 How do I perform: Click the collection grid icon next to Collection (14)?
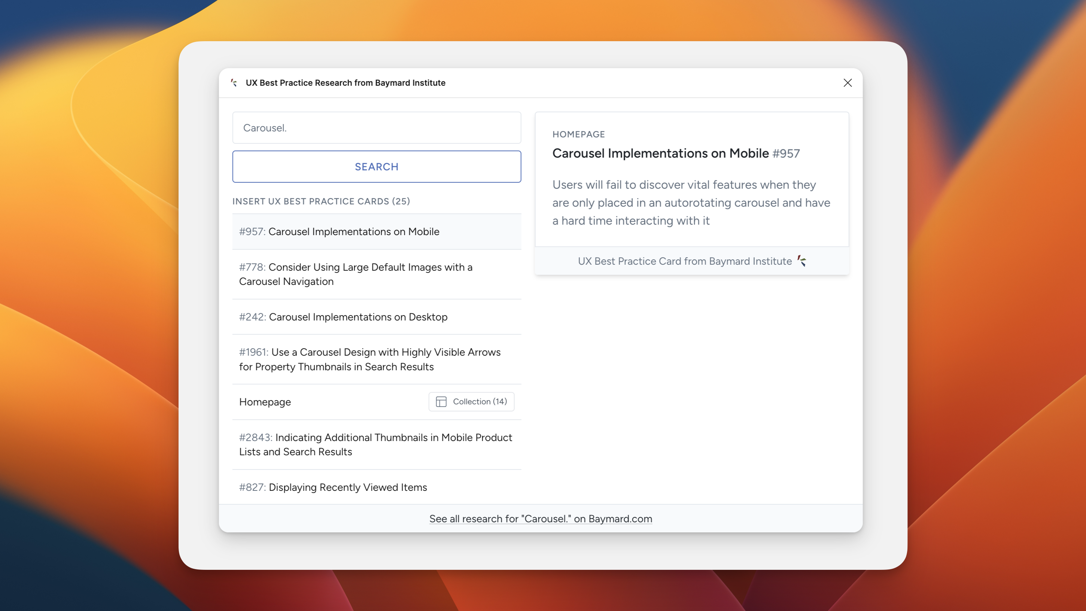(x=441, y=402)
